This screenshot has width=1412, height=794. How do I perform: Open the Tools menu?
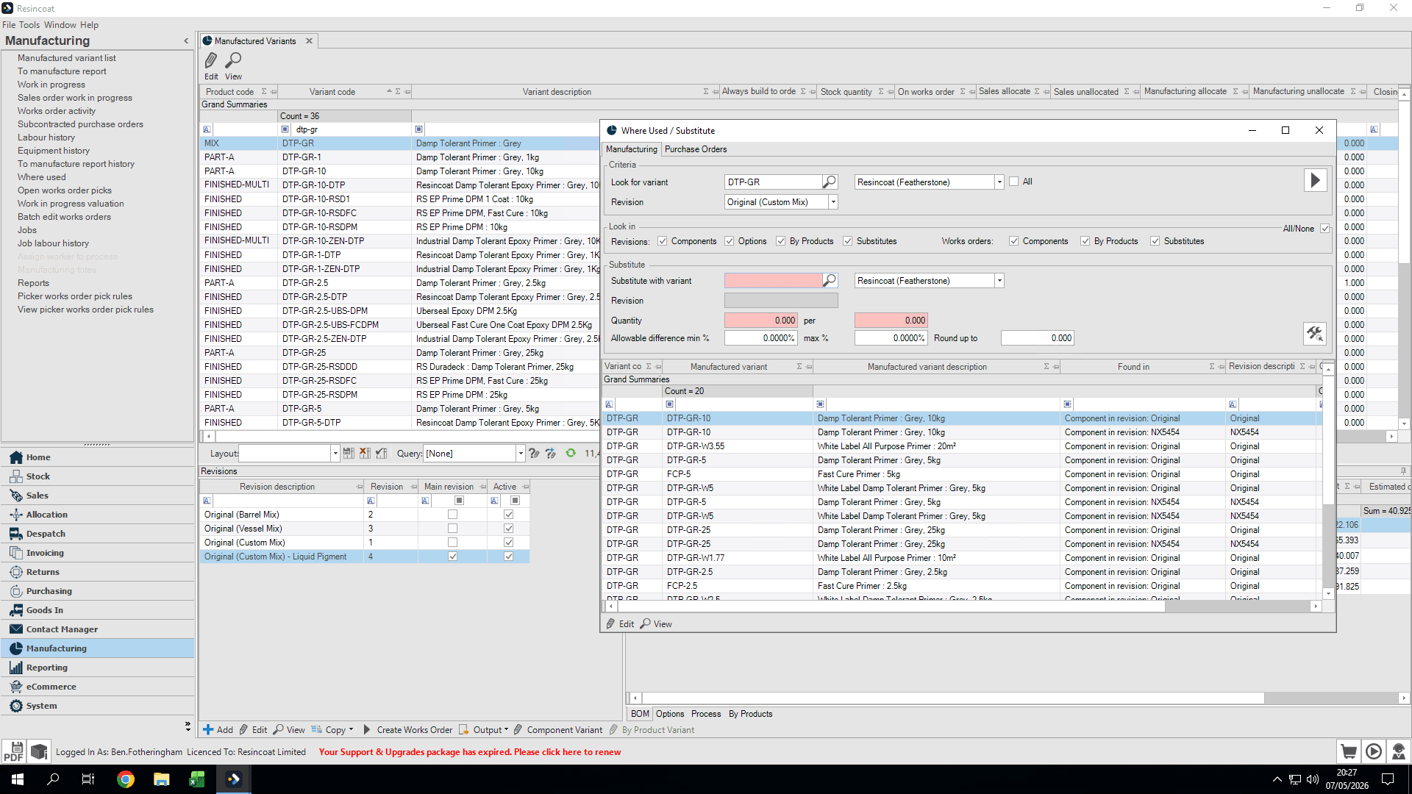(29, 25)
